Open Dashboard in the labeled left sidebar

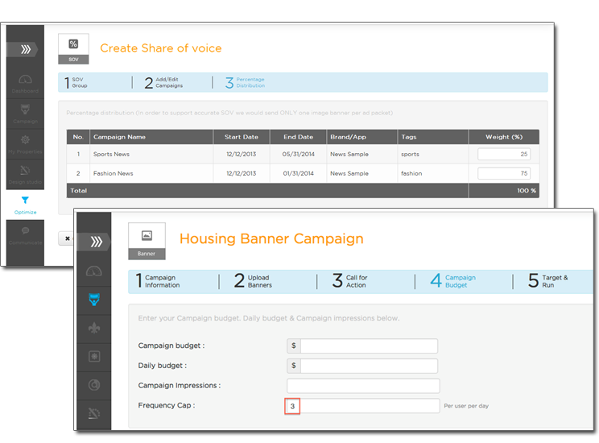coord(25,84)
